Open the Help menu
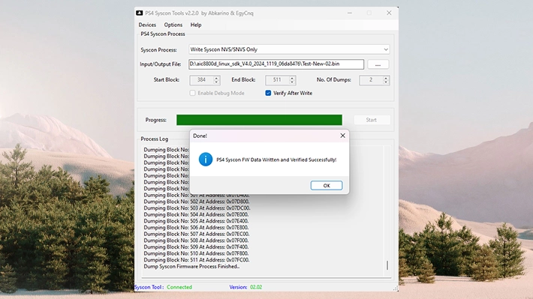Image resolution: width=533 pixels, height=299 pixels. coord(196,25)
